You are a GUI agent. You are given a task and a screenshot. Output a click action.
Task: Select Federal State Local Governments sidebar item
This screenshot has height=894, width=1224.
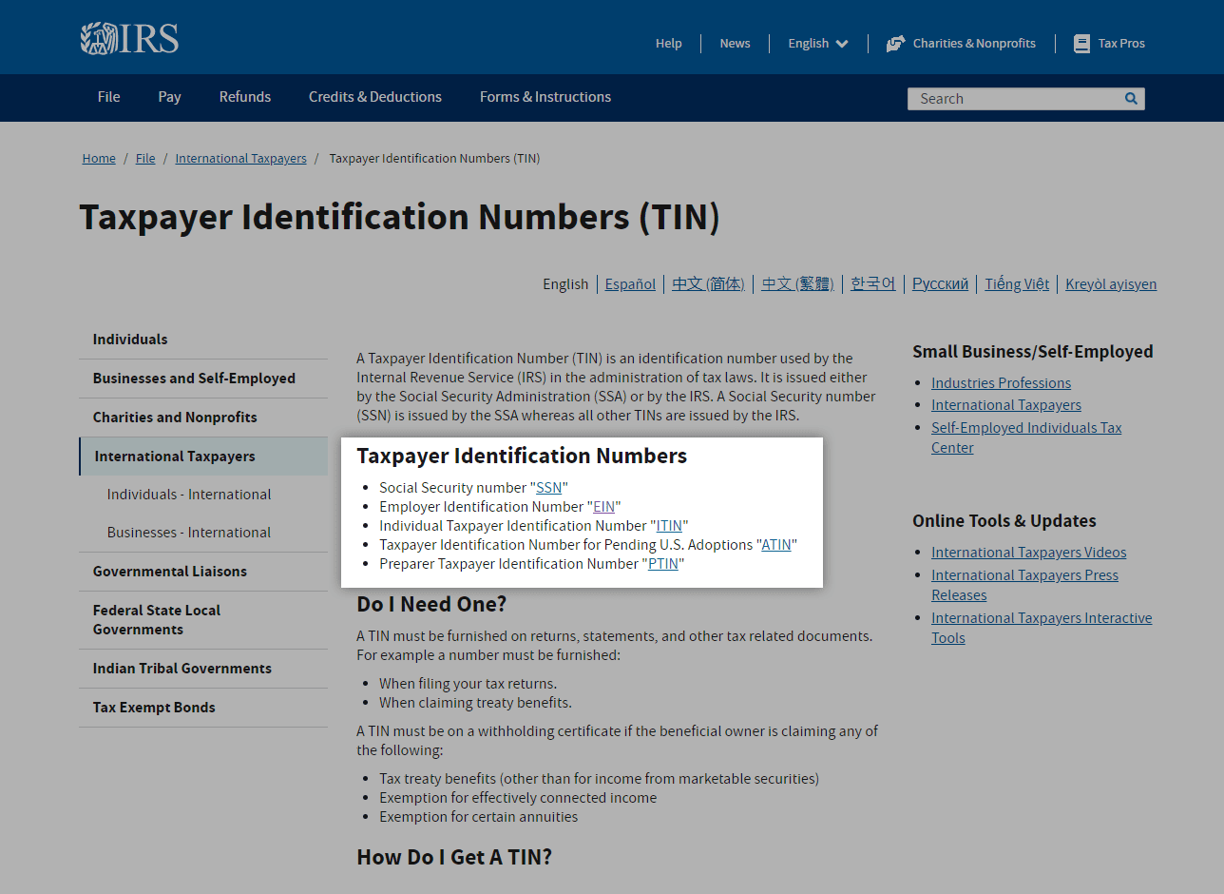pyautogui.click(x=203, y=620)
